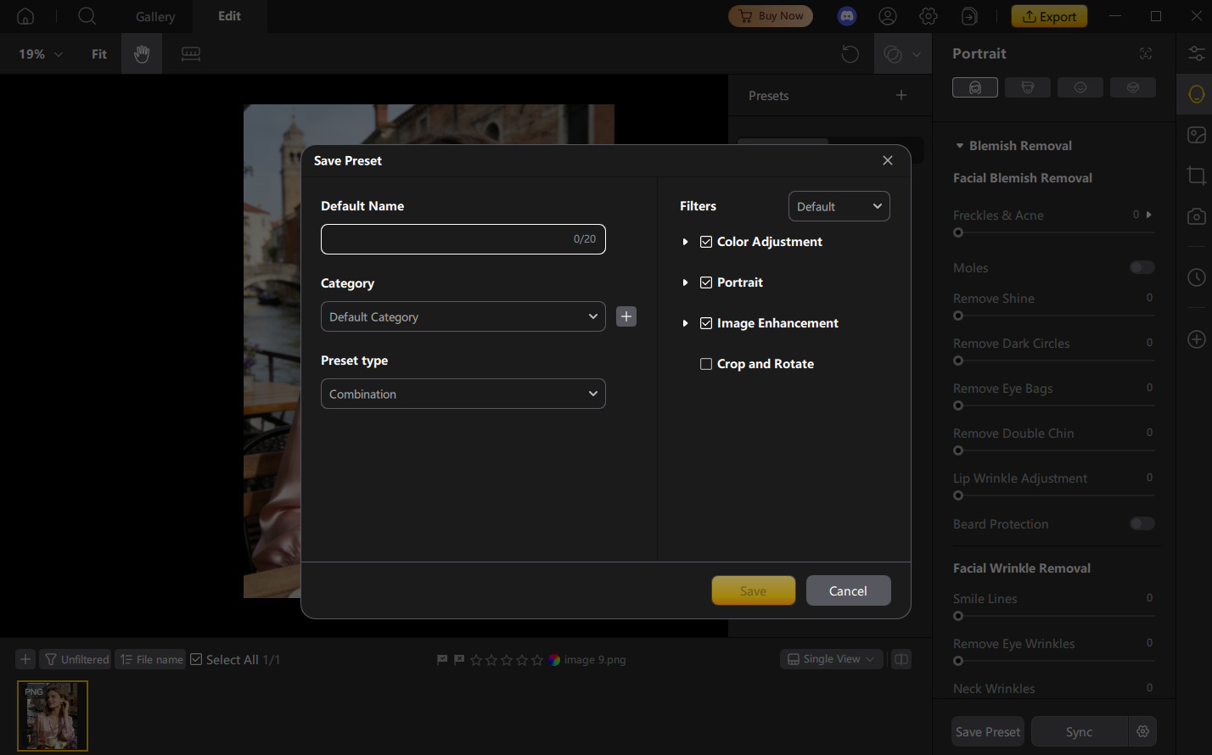Adjust the Remove Shine slider
Screen dimensions: 1212x755
tap(958, 316)
